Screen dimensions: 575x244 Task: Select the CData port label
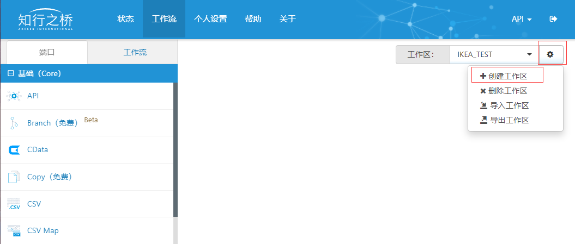[x=38, y=150]
